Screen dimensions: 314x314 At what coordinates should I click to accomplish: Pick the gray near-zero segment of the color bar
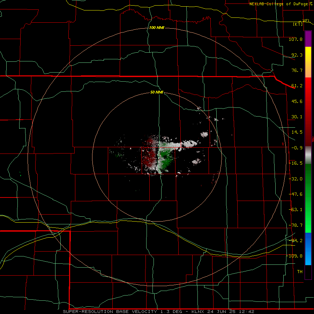point(308,155)
